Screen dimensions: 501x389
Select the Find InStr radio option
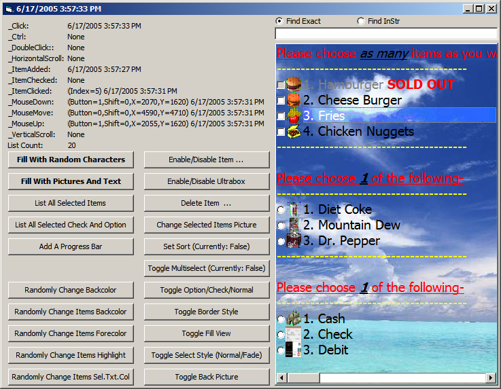click(361, 21)
